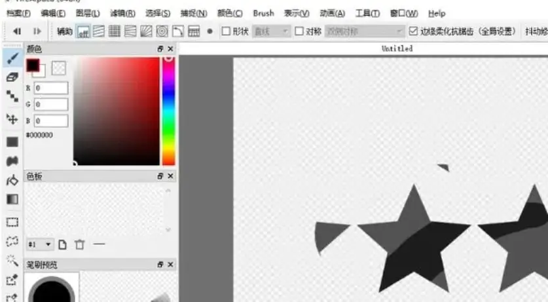Enable 3D perspective snap guide

(x=194, y=31)
